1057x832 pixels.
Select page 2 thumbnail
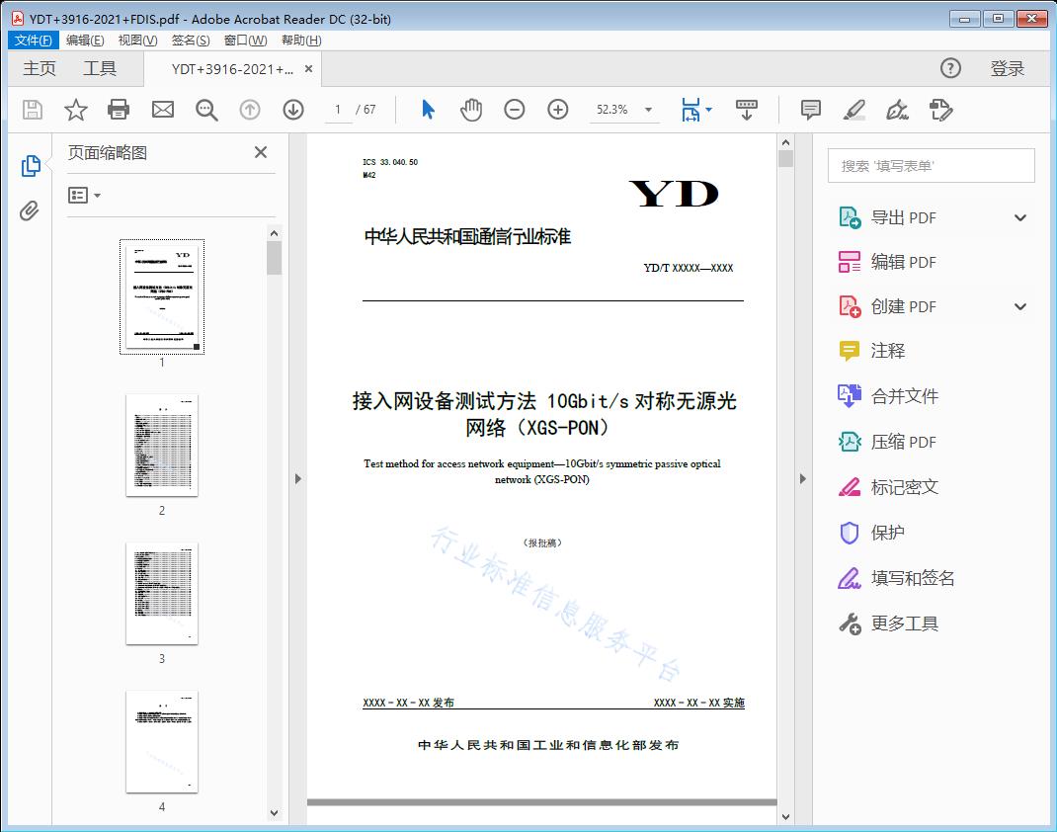161,446
